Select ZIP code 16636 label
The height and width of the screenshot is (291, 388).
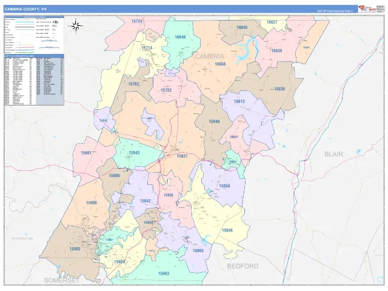[x=279, y=89]
